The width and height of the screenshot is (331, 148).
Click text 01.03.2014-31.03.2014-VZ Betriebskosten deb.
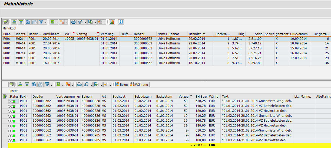tap(257, 135)
